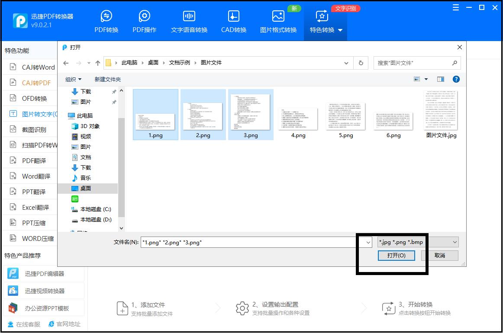
Task: Click the 新建文件夹 button
Action: (x=106, y=79)
